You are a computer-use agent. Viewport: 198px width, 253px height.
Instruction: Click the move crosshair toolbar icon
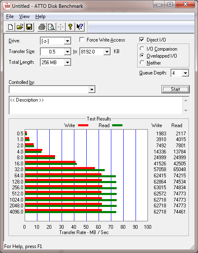[x=60, y=27]
